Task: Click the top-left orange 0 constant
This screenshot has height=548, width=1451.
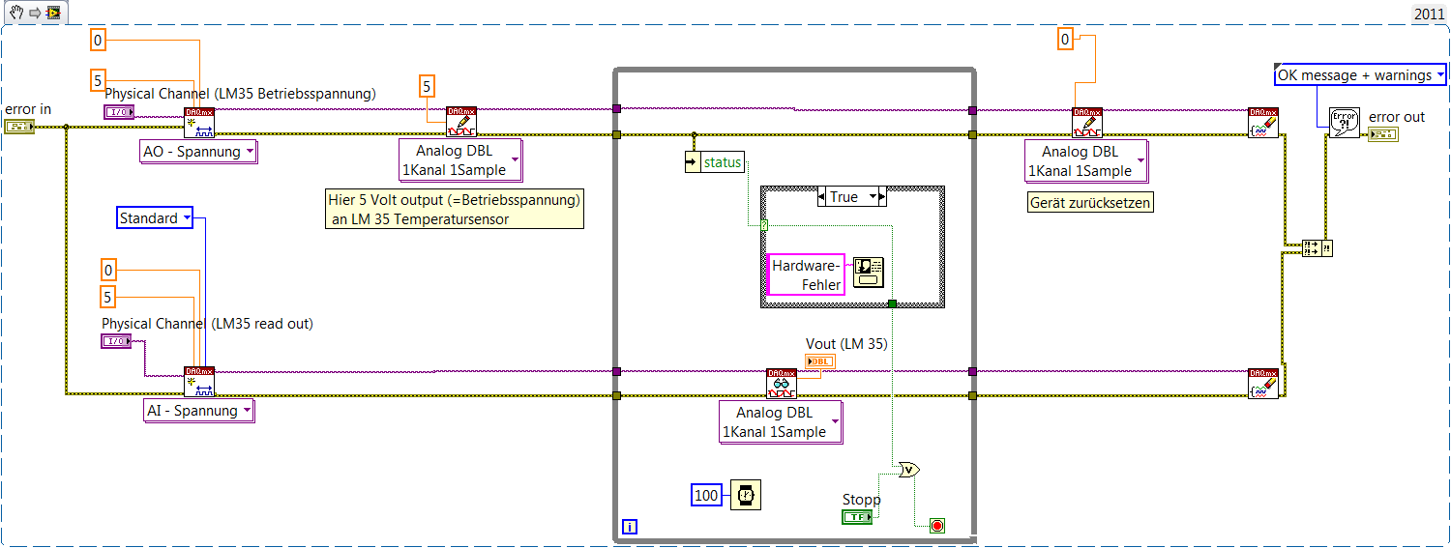Action: [x=98, y=40]
